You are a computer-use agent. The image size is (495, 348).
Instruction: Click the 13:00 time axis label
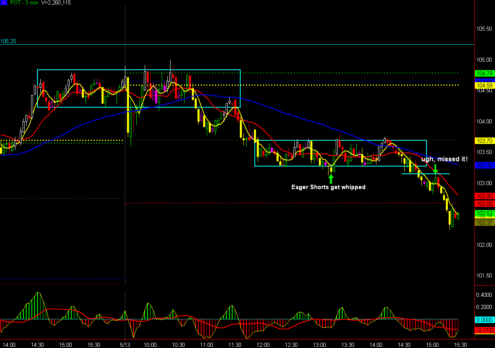click(319, 345)
